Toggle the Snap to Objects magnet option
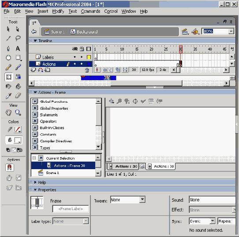The image size is (239, 237). pyautogui.click(x=10, y=167)
